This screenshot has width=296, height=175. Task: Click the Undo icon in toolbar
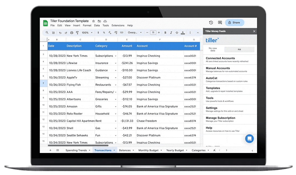tap(60, 33)
